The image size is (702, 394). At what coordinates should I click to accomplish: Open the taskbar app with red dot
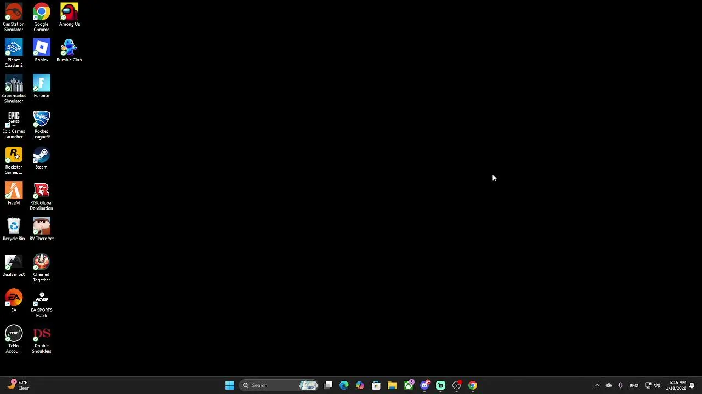coord(457,385)
